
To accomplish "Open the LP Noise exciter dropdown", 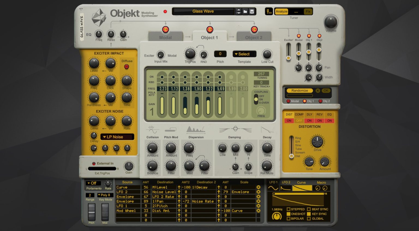I will tap(117, 137).
